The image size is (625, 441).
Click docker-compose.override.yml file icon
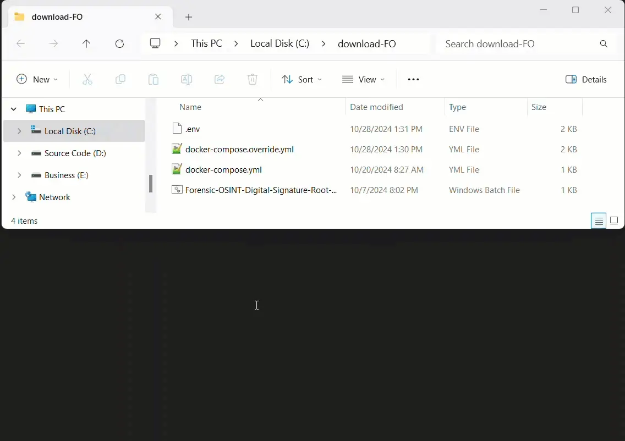point(177,148)
